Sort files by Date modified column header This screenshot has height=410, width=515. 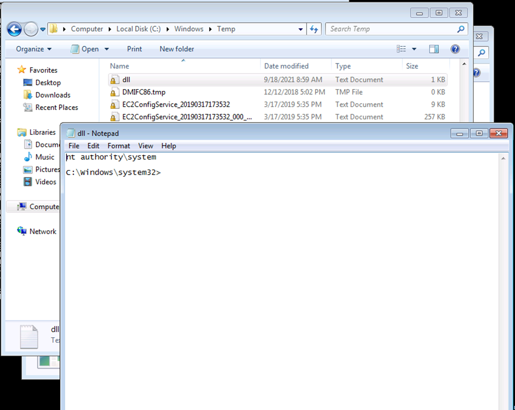[x=286, y=66]
